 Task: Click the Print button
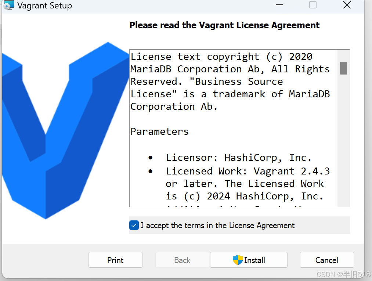pos(116,260)
